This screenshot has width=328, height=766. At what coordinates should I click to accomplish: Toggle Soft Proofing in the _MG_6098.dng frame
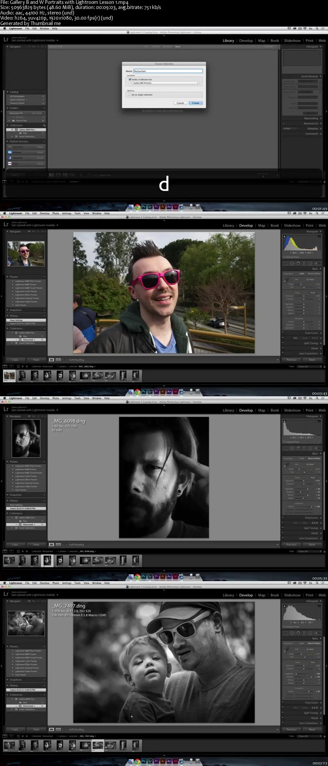click(67, 545)
